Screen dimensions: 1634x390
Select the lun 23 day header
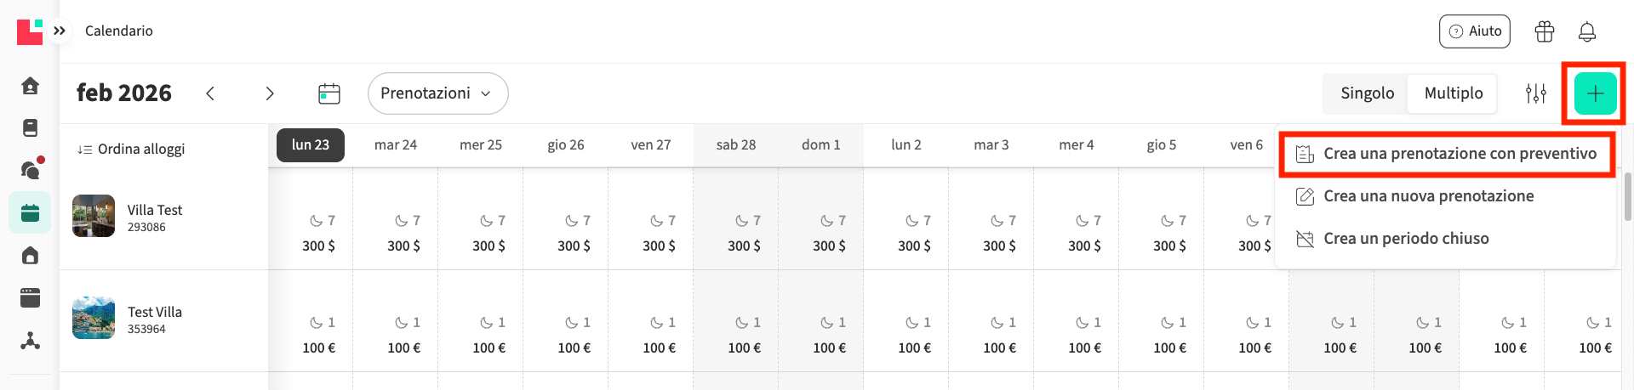(x=310, y=145)
